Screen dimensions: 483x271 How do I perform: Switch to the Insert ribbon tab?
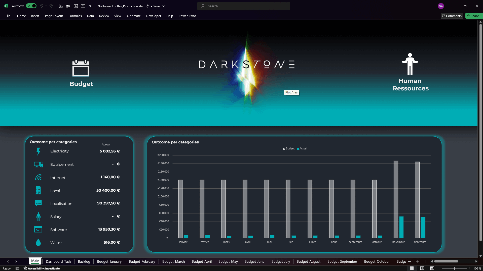coord(35,16)
